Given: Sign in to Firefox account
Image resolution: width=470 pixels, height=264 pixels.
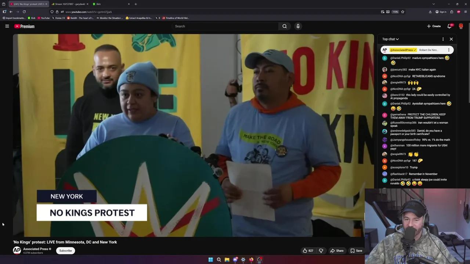Looking at the screenshot, I should click(x=441, y=12).
